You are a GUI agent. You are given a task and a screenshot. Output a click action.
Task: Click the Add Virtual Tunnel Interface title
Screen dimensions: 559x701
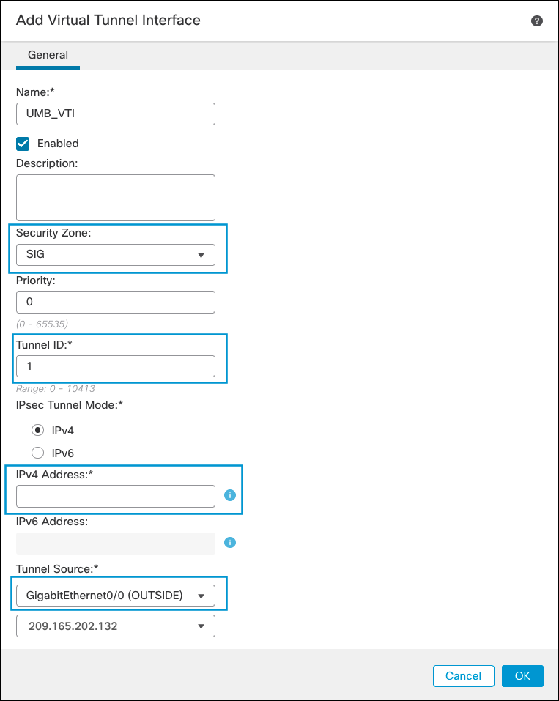click(x=108, y=20)
